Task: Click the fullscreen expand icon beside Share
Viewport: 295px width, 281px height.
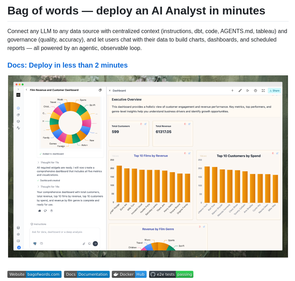Action: click(263, 90)
